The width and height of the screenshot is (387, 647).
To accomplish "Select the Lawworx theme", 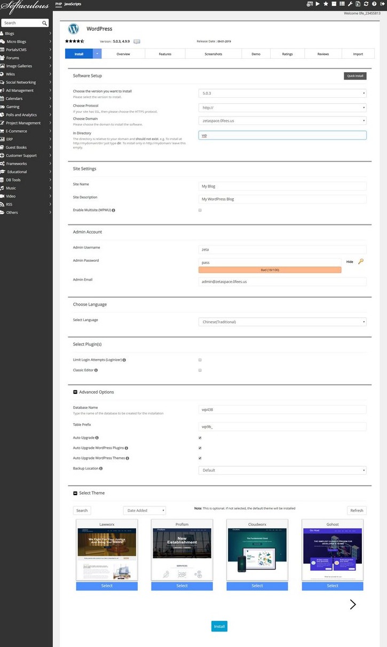I will (x=107, y=586).
